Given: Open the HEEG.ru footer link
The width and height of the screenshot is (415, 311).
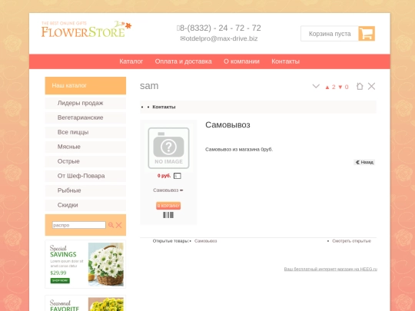Looking at the screenshot, I should tap(330, 269).
